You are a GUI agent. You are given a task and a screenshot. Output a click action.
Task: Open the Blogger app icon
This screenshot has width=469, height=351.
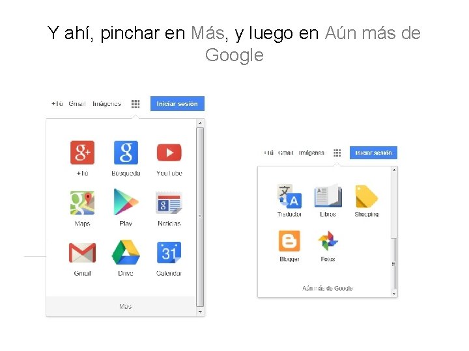pyautogui.click(x=289, y=241)
